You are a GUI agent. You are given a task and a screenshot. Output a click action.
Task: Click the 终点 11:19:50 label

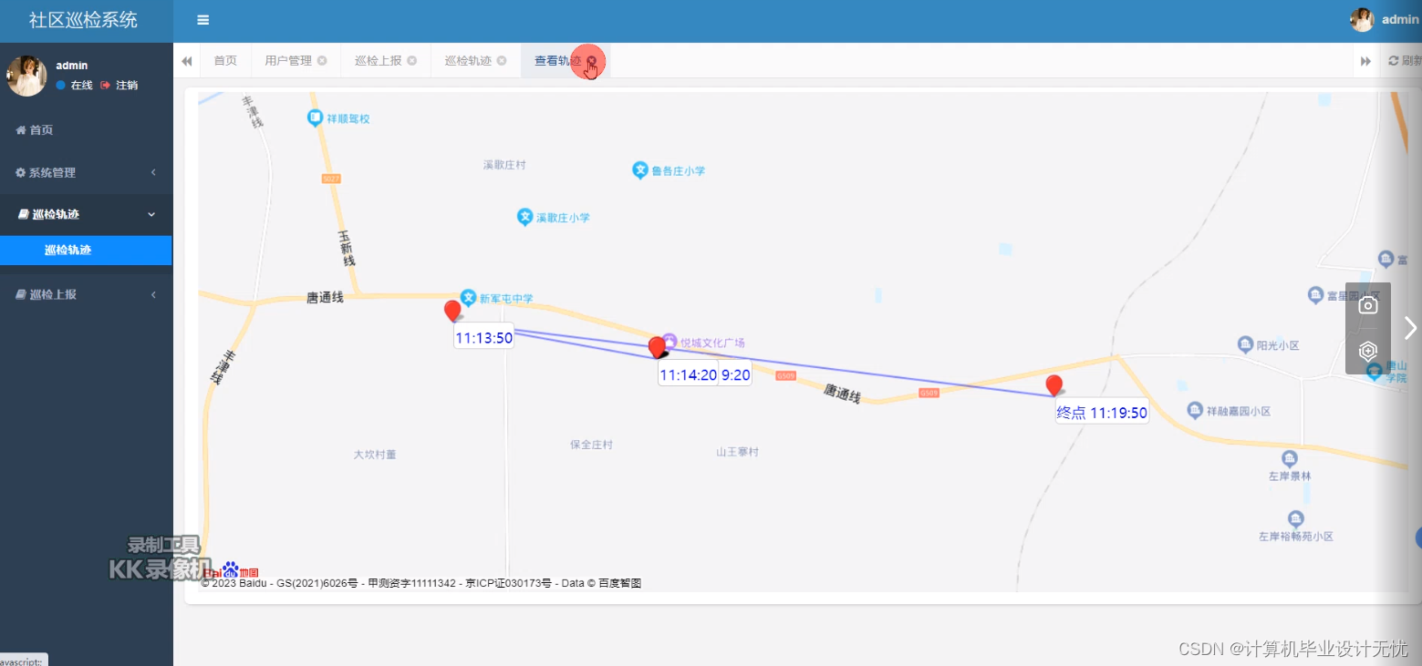[1102, 413]
